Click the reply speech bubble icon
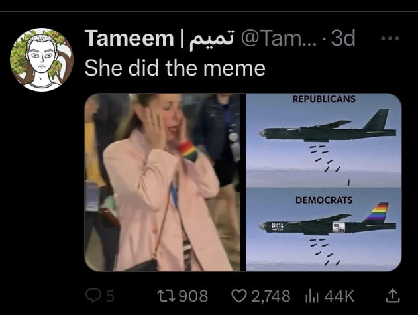Screen dimensions: 418x315 tap(93, 296)
